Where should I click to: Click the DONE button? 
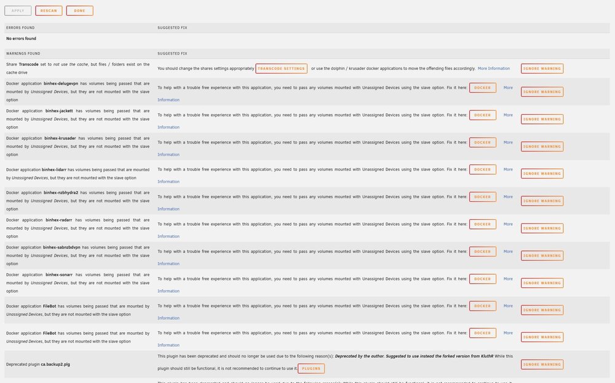(79, 10)
